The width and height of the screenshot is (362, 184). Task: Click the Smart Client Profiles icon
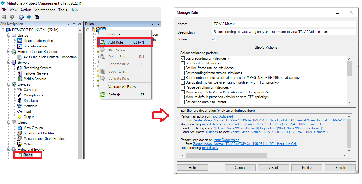click(x=20, y=133)
